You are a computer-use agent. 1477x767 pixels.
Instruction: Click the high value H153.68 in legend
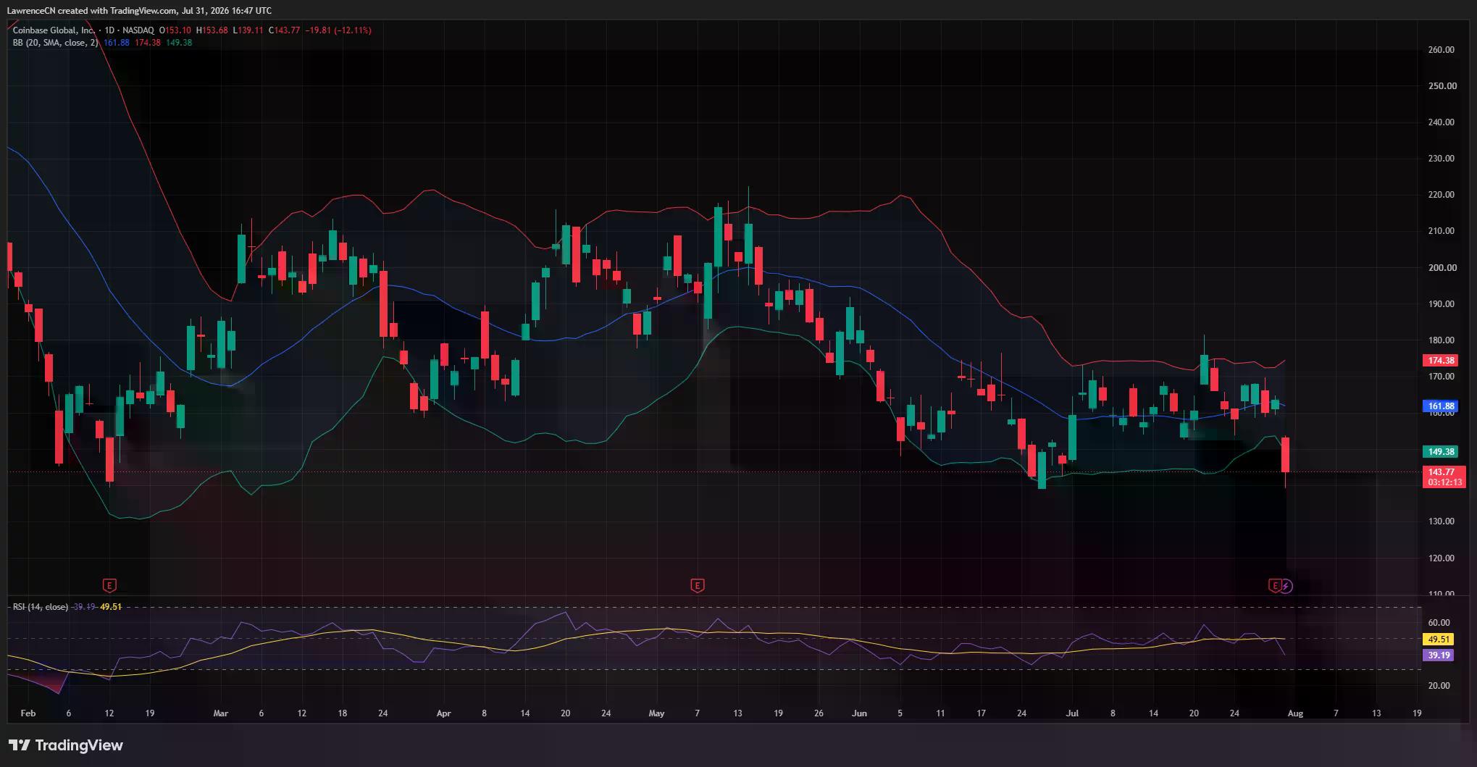point(212,30)
